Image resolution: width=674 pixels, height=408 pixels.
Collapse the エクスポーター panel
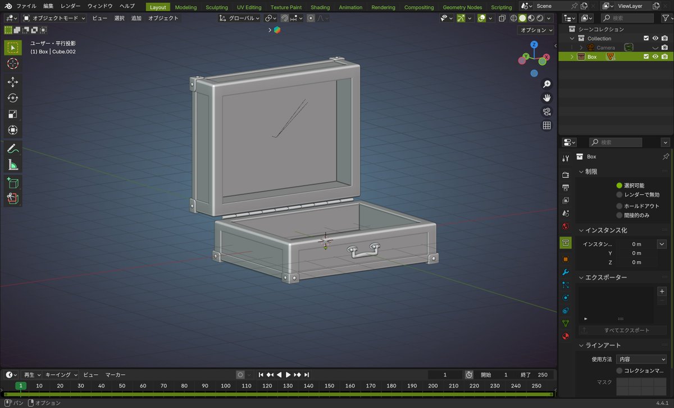(581, 277)
